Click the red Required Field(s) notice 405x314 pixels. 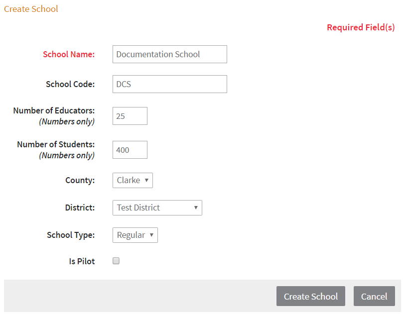coord(361,27)
